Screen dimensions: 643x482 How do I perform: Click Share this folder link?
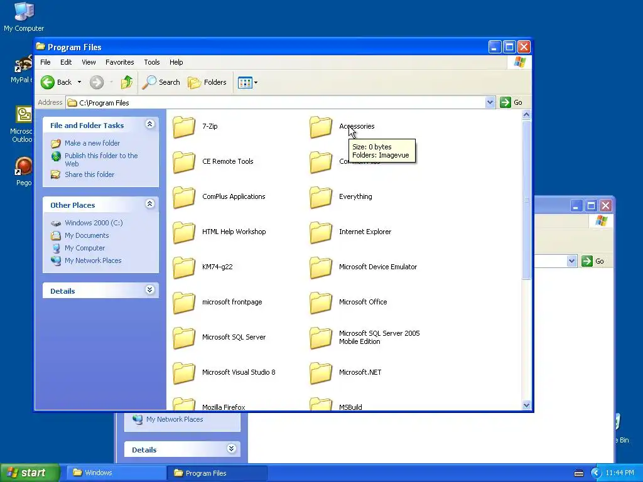(89, 174)
